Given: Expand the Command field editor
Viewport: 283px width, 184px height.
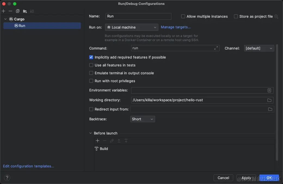Looking at the screenshot, I should tap(216, 48).
